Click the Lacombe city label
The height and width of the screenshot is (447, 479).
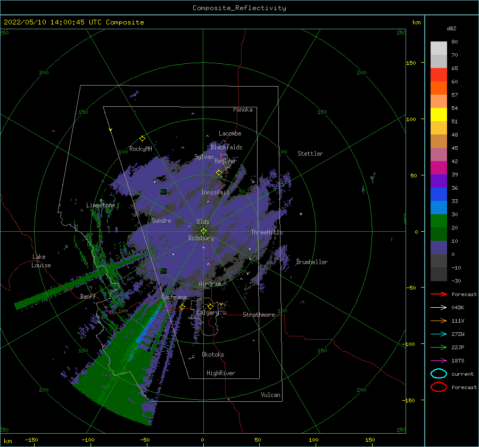click(x=230, y=133)
